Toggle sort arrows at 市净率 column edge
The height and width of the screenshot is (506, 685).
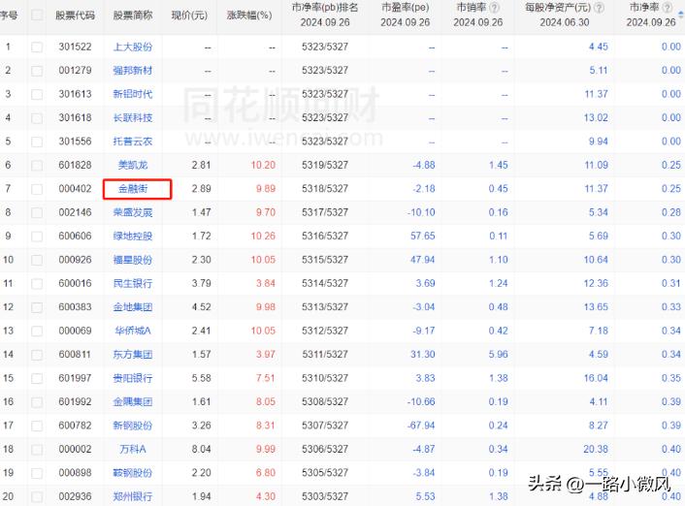[x=680, y=15]
